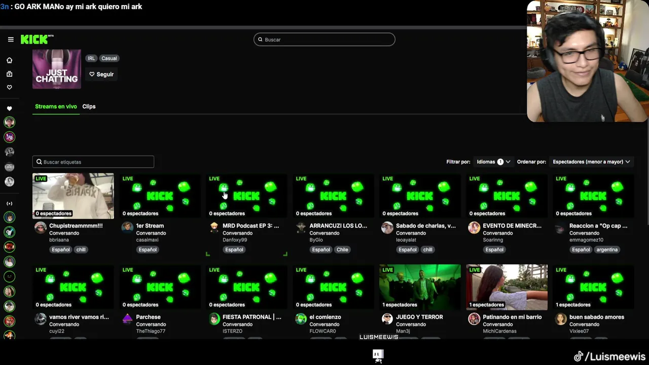Open EVENTO DE MINECR... stream title
The image size is (649, 365).
point(512,226)
